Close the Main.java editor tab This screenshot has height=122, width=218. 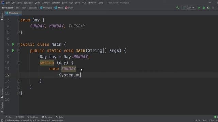[20, 13]
